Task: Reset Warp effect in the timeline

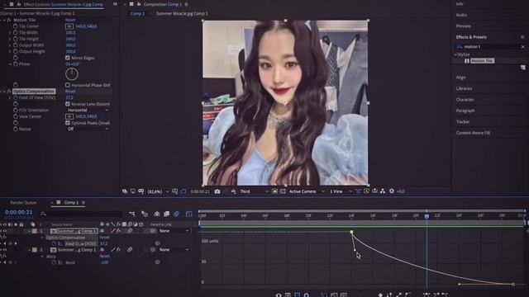Action: coord(105,257)
